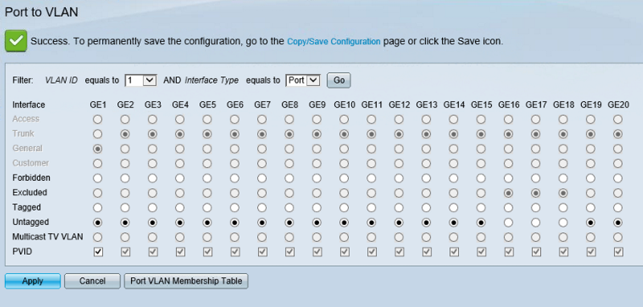Viewport: 643px width, 307px height.
Task: Toggle PVID checkbox for GE16
Action: (x=509, y=252)
